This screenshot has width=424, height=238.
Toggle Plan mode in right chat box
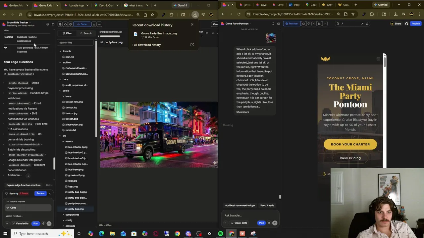tap(261, 223)
